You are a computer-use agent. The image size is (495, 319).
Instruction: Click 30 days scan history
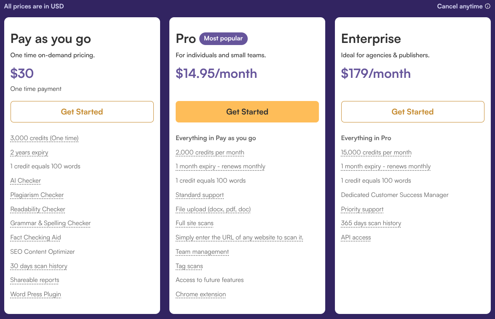coord(39,266)
